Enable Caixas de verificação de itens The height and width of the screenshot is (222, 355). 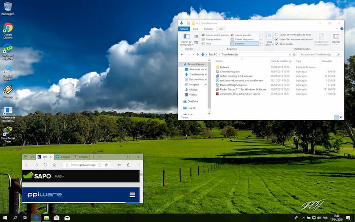pyautogui.click(x=276, y=35)
